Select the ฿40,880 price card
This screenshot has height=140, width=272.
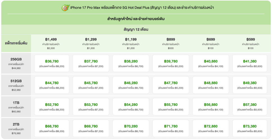click(x=210, y=63)
